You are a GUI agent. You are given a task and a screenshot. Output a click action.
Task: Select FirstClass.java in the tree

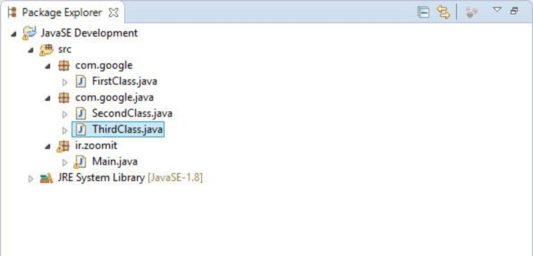tap(125, 81)
